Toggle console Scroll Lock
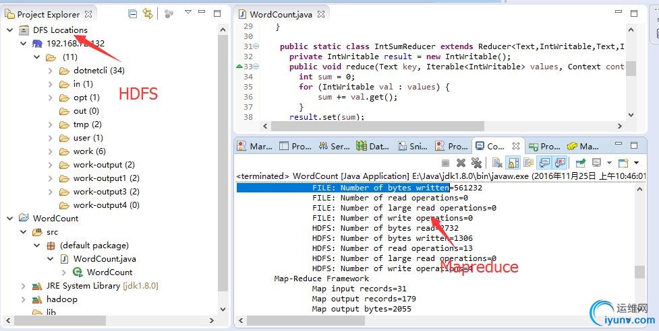The width and height of the screenshot is (659, 331). [513, 163]
